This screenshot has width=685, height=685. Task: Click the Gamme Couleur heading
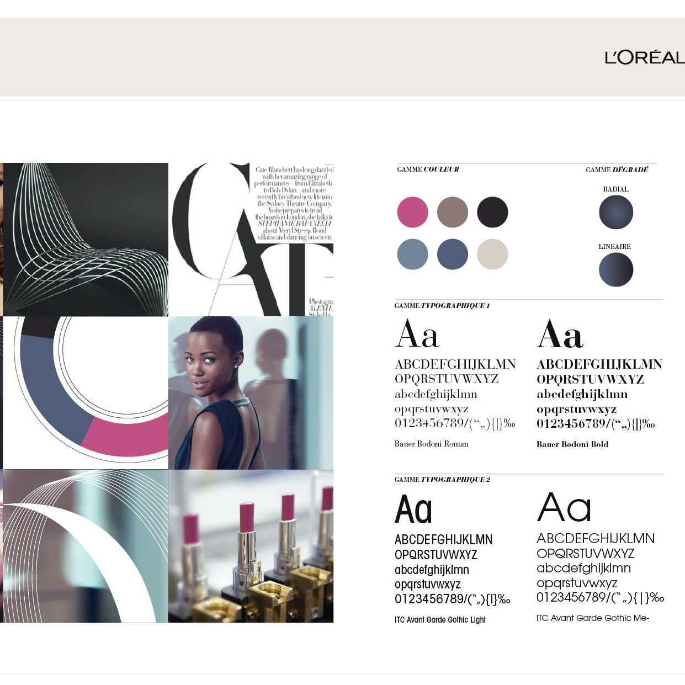tap(428, 169)
